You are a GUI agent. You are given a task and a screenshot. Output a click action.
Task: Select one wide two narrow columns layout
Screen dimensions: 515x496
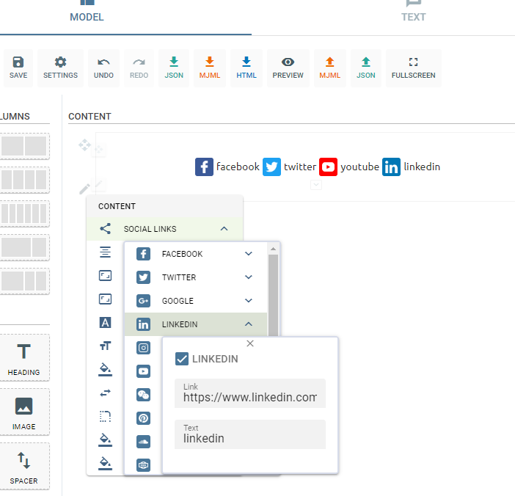pyautogui.click(x=24, y=282)
